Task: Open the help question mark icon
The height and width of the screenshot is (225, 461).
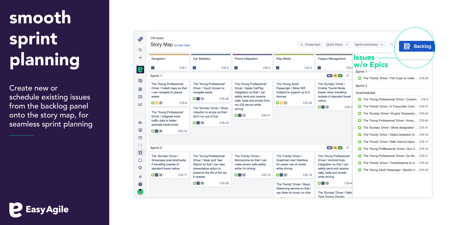Action: tap(140, 184)
